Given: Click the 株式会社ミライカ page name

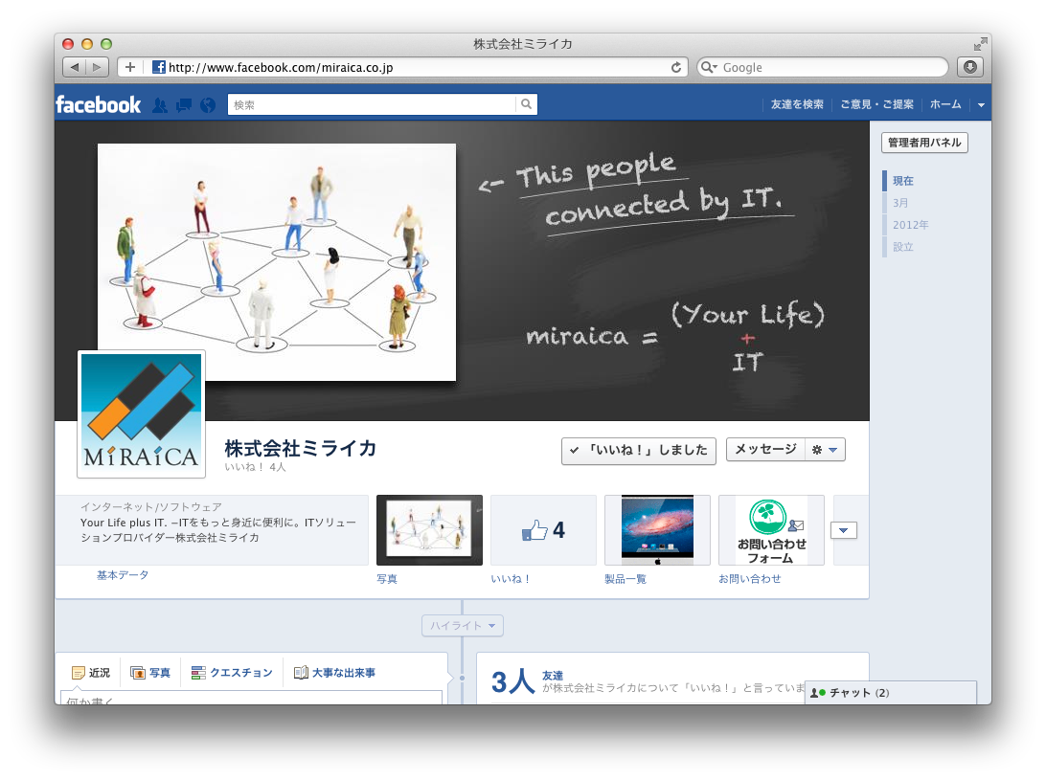Looking at the screenshot, I should pyautogui.click(x=301, y=448).
